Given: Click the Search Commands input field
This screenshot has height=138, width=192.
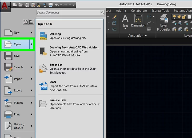Looking at the screenshot, I should [68, 12].
